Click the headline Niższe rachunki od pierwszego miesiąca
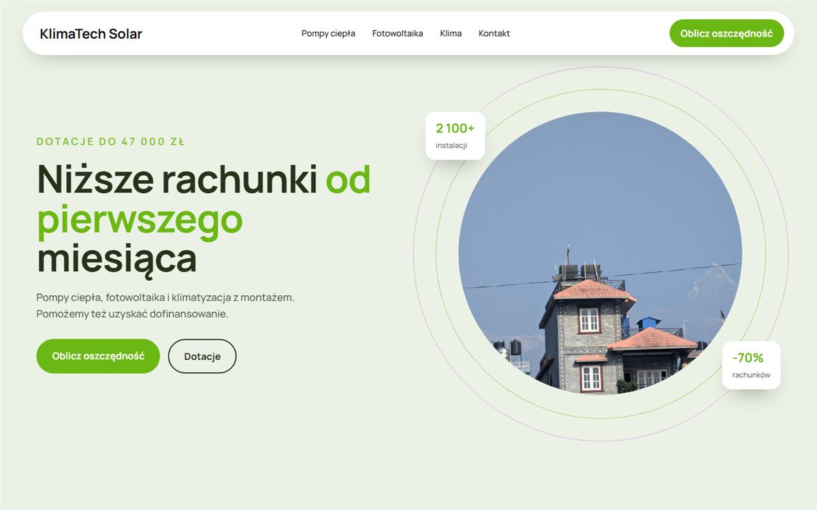Image resolution: width=817 pixels, height=510 pixels. point(204,218)
